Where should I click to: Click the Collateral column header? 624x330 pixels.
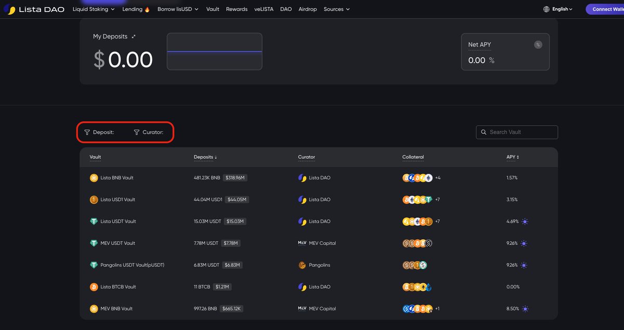[x=413, y=157]
